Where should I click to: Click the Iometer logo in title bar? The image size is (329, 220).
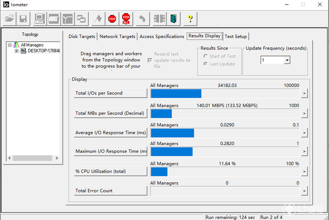[6, 5]
